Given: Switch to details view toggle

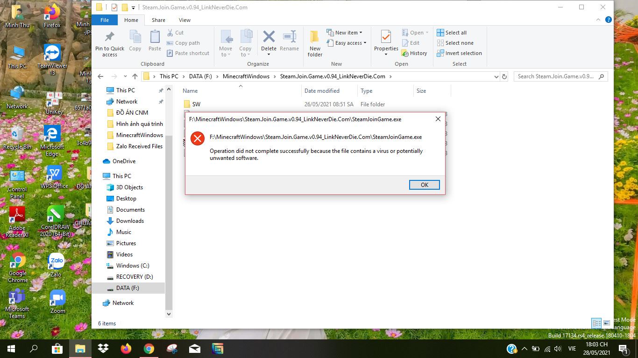Looking at the screenshot, I should pyautogui.click(x=596, y=323).
